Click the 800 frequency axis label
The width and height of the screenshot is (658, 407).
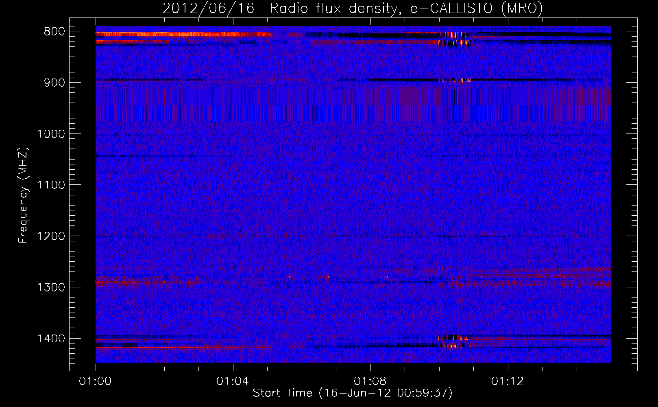(54, 32)
